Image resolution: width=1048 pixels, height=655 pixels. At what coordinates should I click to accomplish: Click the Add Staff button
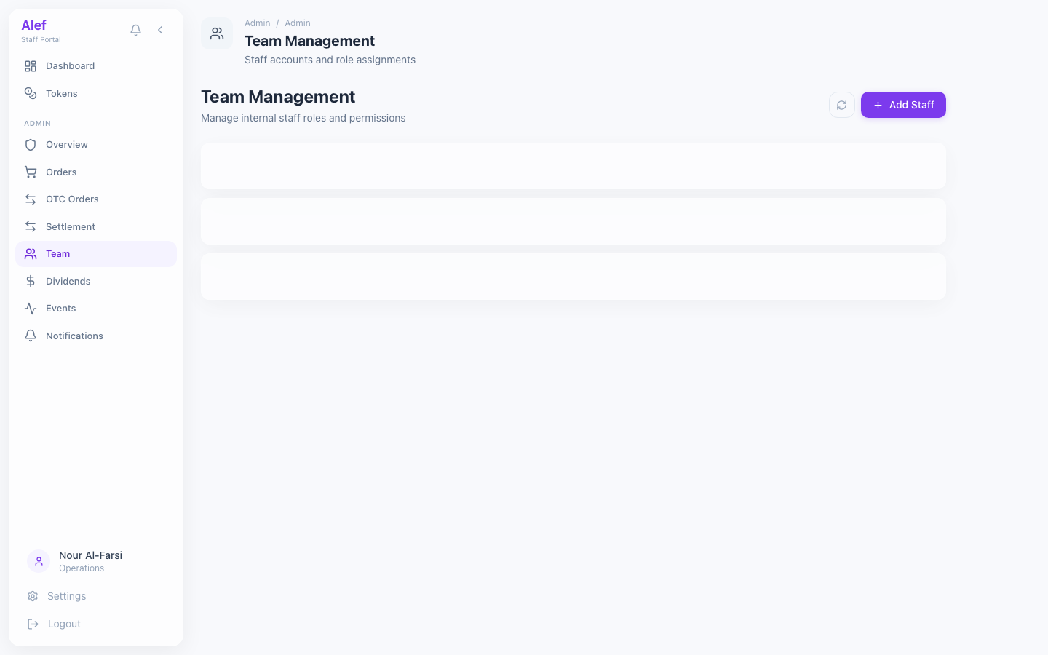[903, 105]
